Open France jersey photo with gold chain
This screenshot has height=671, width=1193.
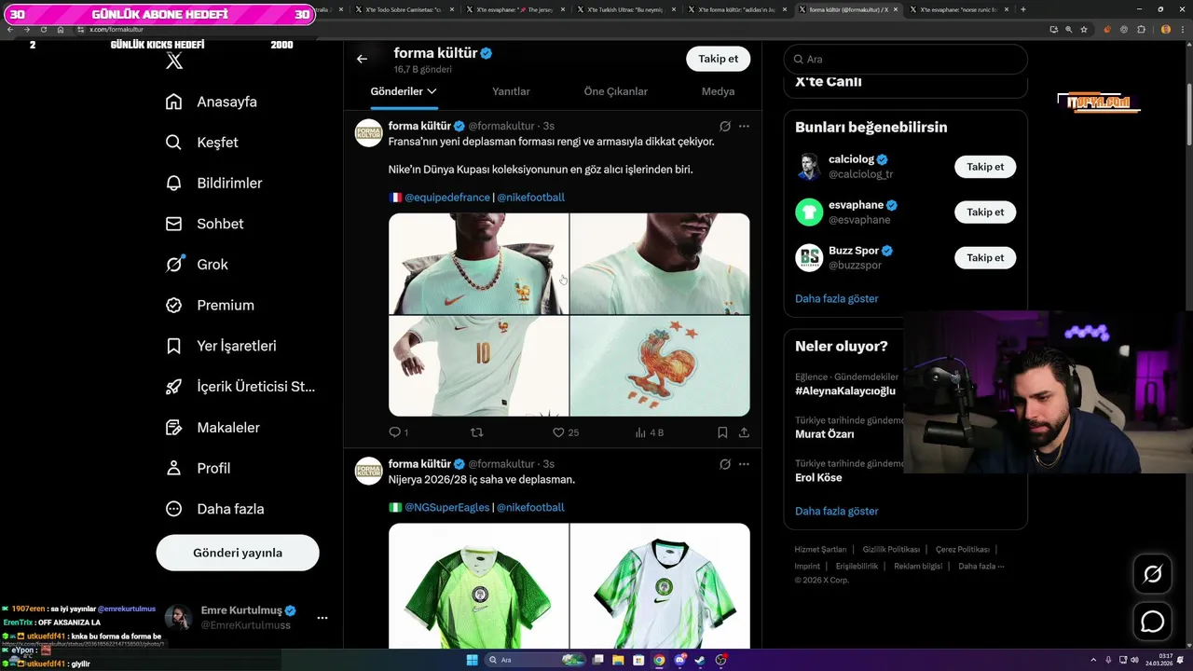478,264
